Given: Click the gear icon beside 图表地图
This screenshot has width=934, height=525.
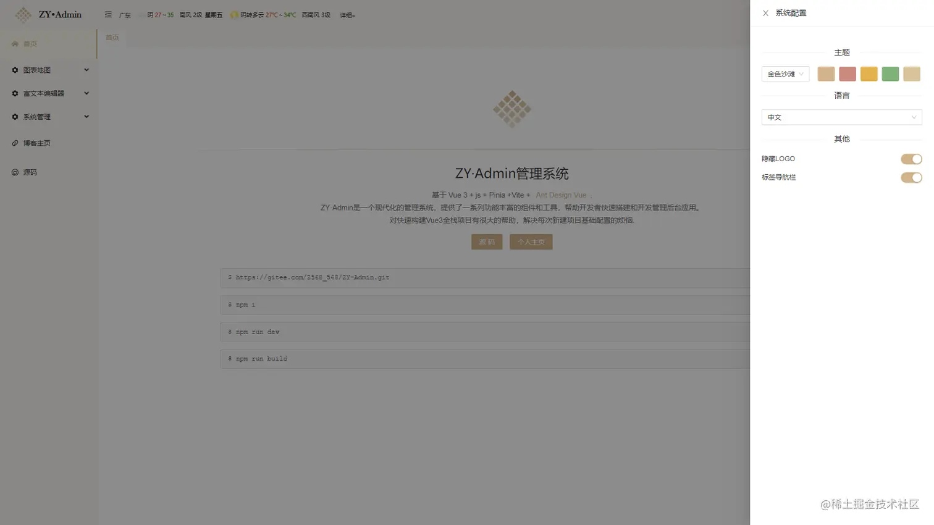Looking at the screenshot, I should coord(15,70).
